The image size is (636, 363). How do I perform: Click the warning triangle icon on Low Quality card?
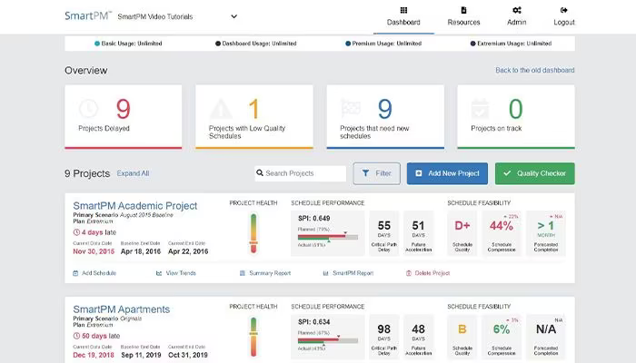point(221,109)
